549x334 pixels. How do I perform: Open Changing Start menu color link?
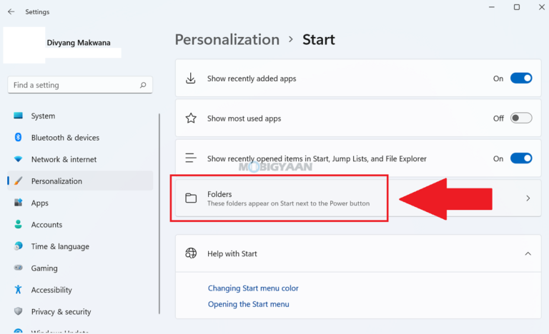(x=253, y=288)
